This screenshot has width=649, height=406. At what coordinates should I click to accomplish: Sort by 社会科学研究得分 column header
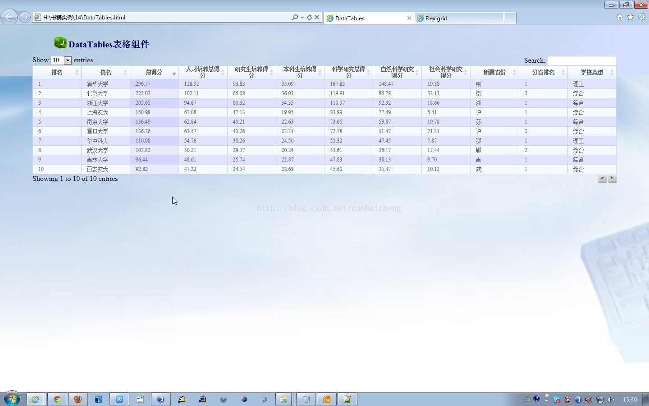click(446, 72)
